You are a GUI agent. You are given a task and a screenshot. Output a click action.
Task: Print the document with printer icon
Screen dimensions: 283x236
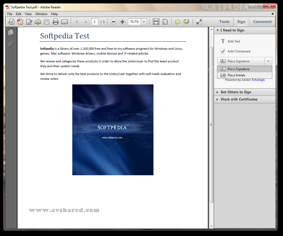56,22
